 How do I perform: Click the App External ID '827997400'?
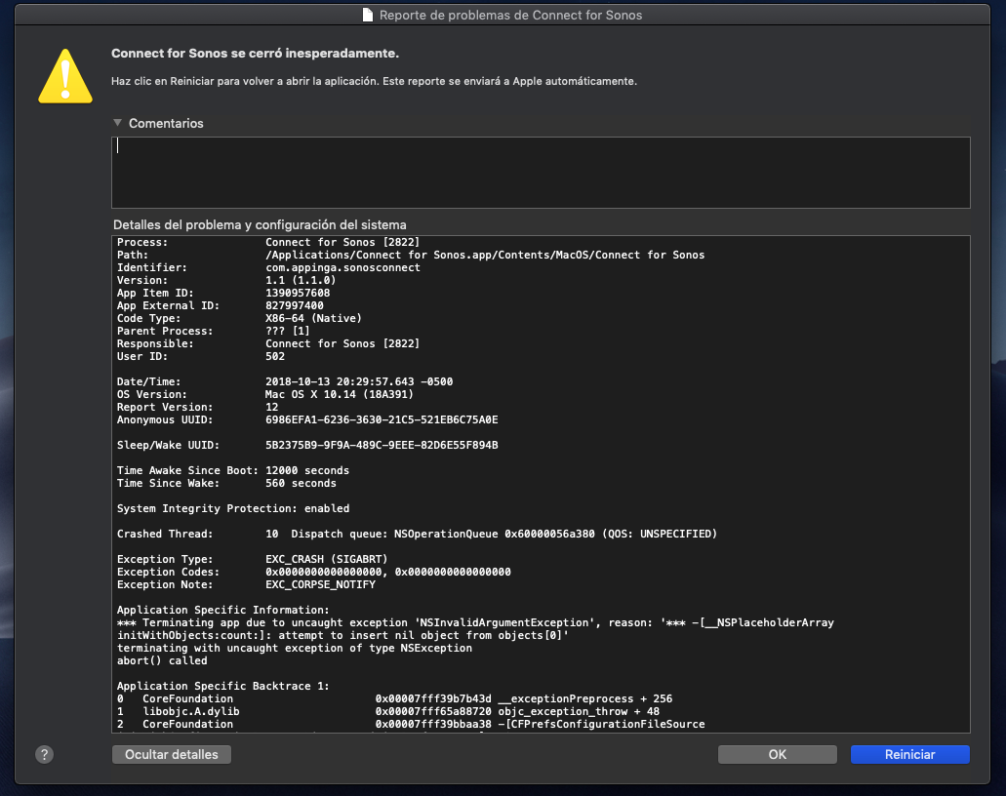coord(295,306)
